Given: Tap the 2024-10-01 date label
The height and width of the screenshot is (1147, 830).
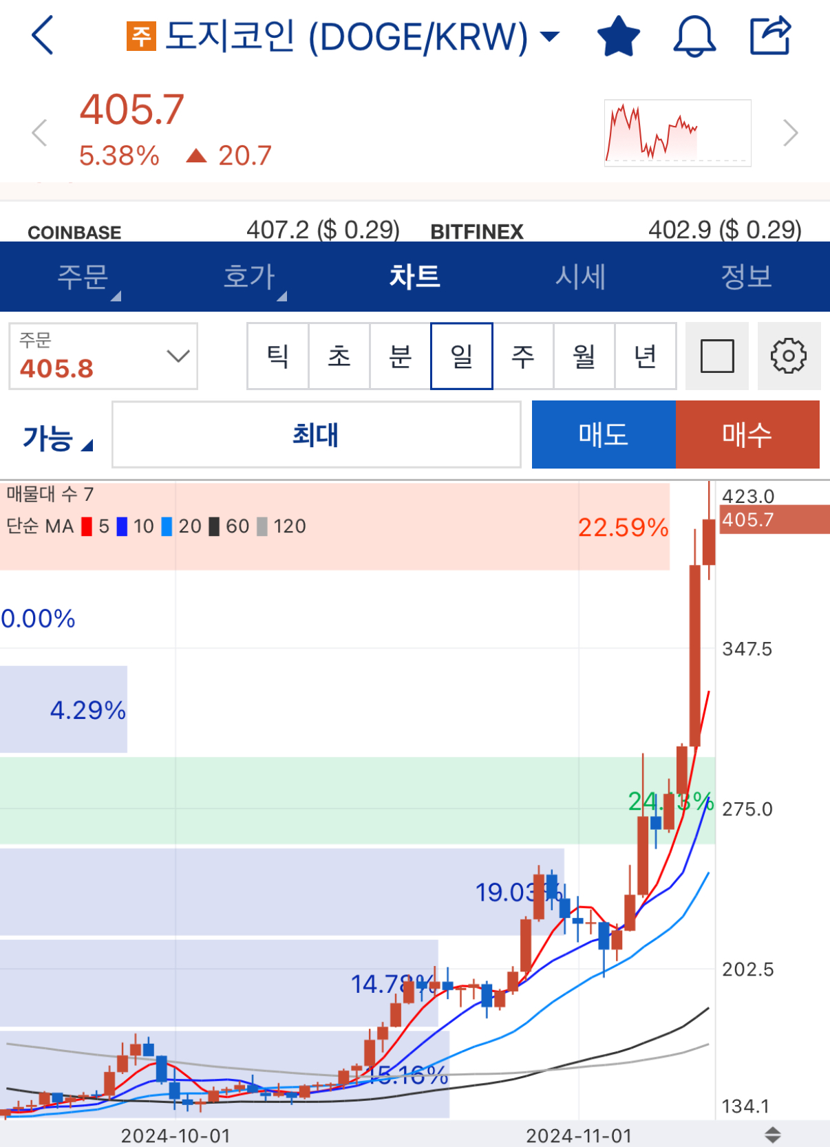Looking at the screenshot, I should point(175,1135).
